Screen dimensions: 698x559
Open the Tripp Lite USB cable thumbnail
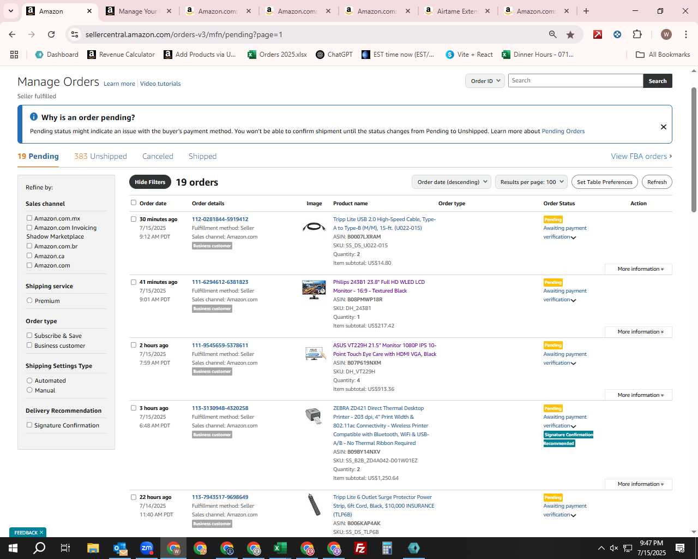[314, 226]
